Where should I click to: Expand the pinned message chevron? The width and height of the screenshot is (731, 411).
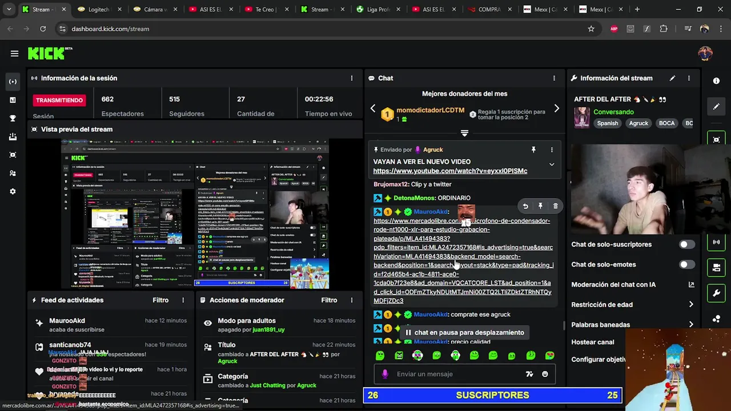click(x=552, y=164)
